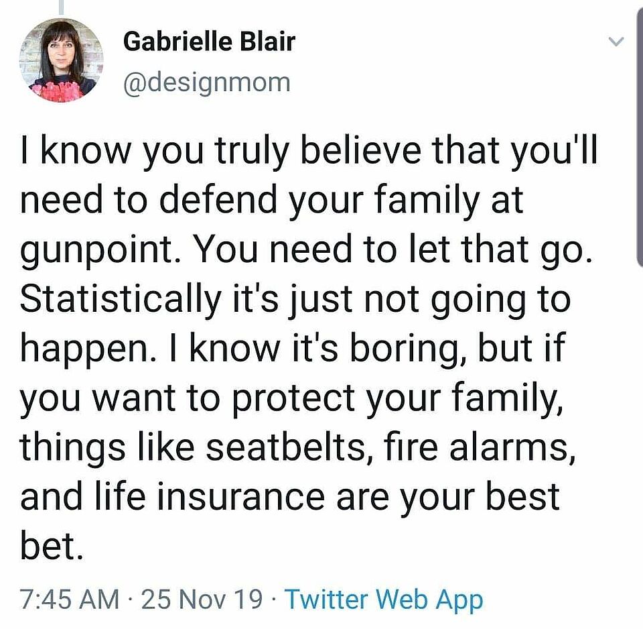Click the tweet's first line "I know you truly believe"
The width and height of the screenshot is (643, 629).
[x=222, y=151]
